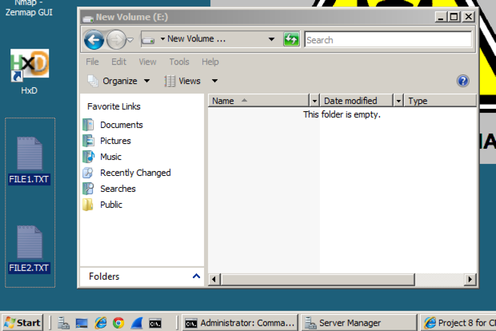Expand the New Volume breadcrumb arrow
The image size is (496, 331).
pyautogui.click(x=162, y=39)
